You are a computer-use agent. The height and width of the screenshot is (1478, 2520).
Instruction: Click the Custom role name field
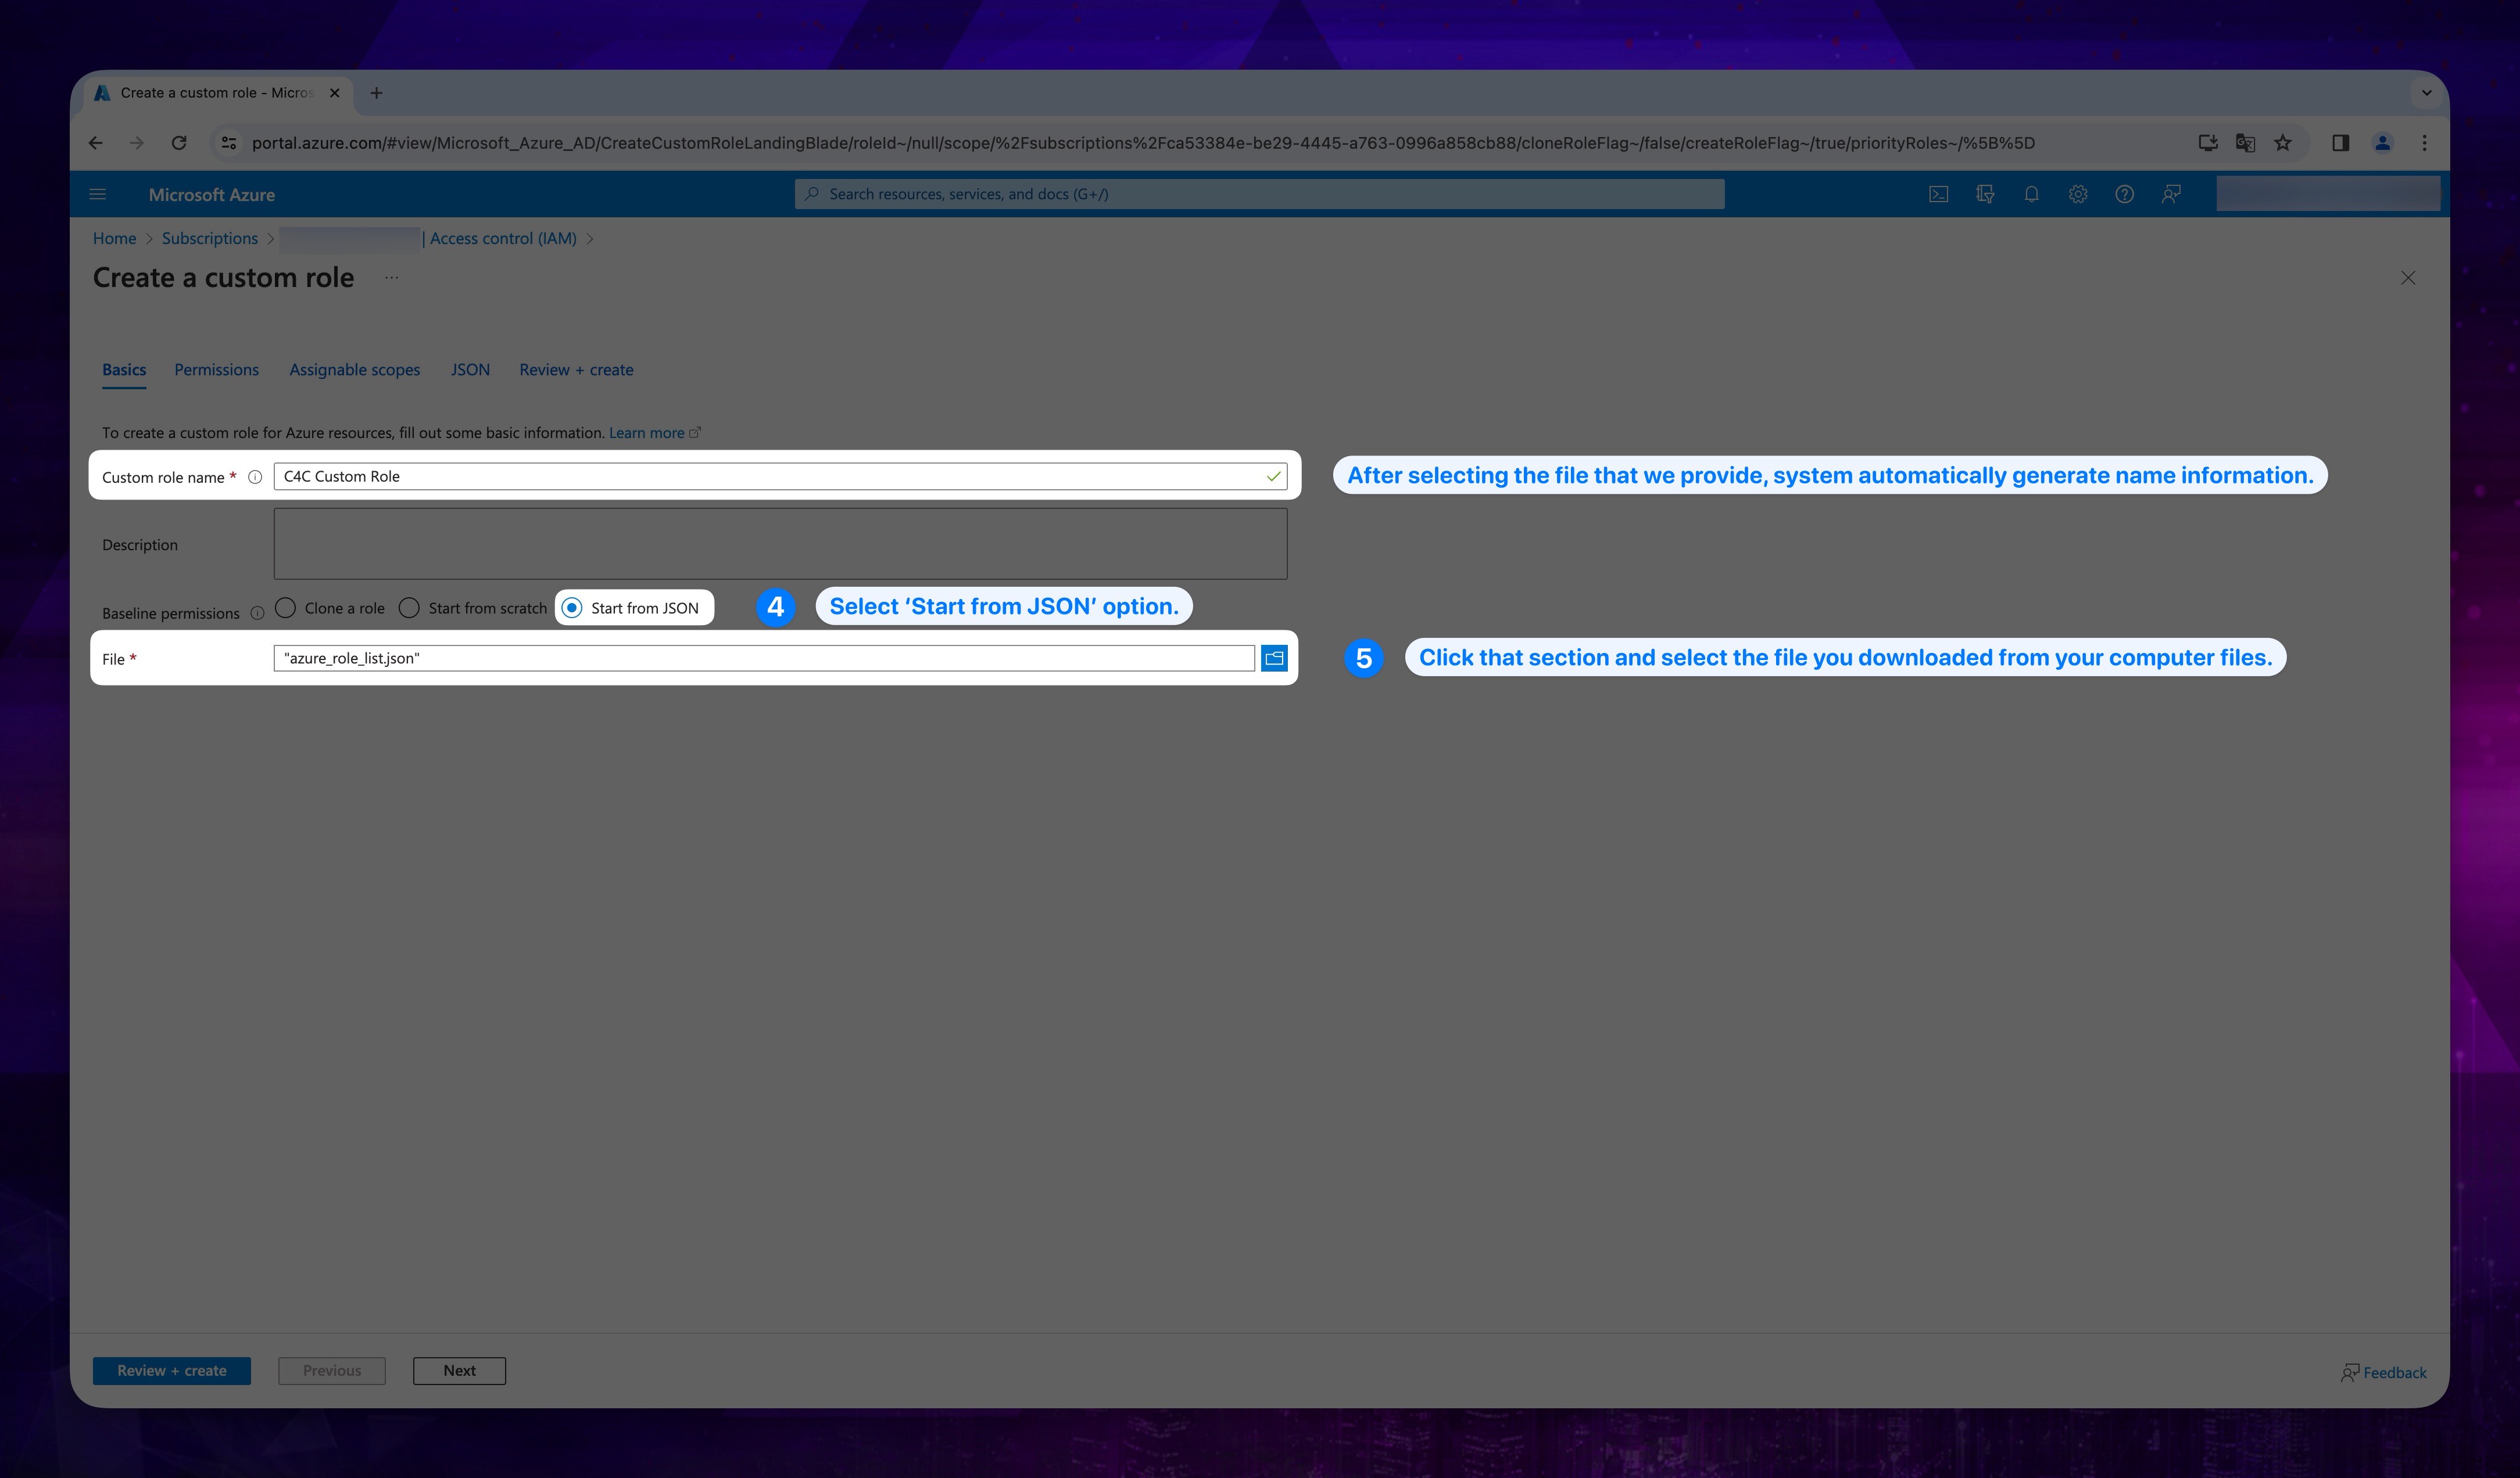(x=780, y=476)
